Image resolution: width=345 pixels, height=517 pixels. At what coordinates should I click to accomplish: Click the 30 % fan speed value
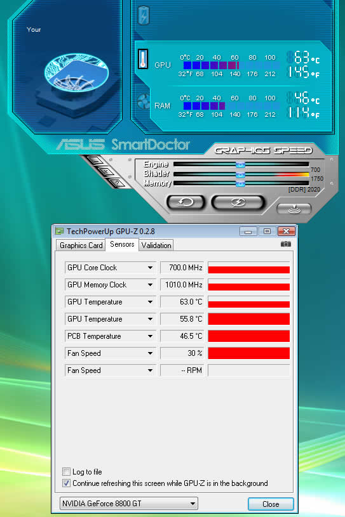(x=182, y=353)
